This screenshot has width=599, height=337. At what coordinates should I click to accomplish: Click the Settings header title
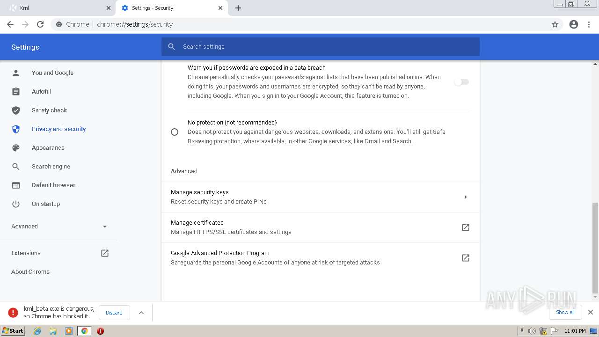click(25, 47)
